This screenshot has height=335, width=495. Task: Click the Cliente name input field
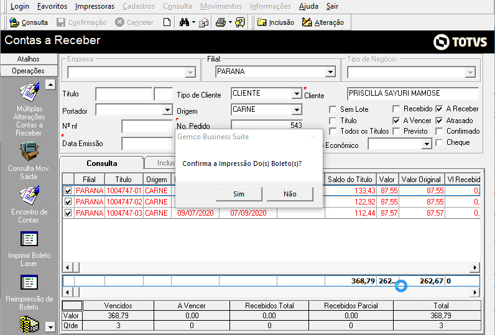(413, 93)
